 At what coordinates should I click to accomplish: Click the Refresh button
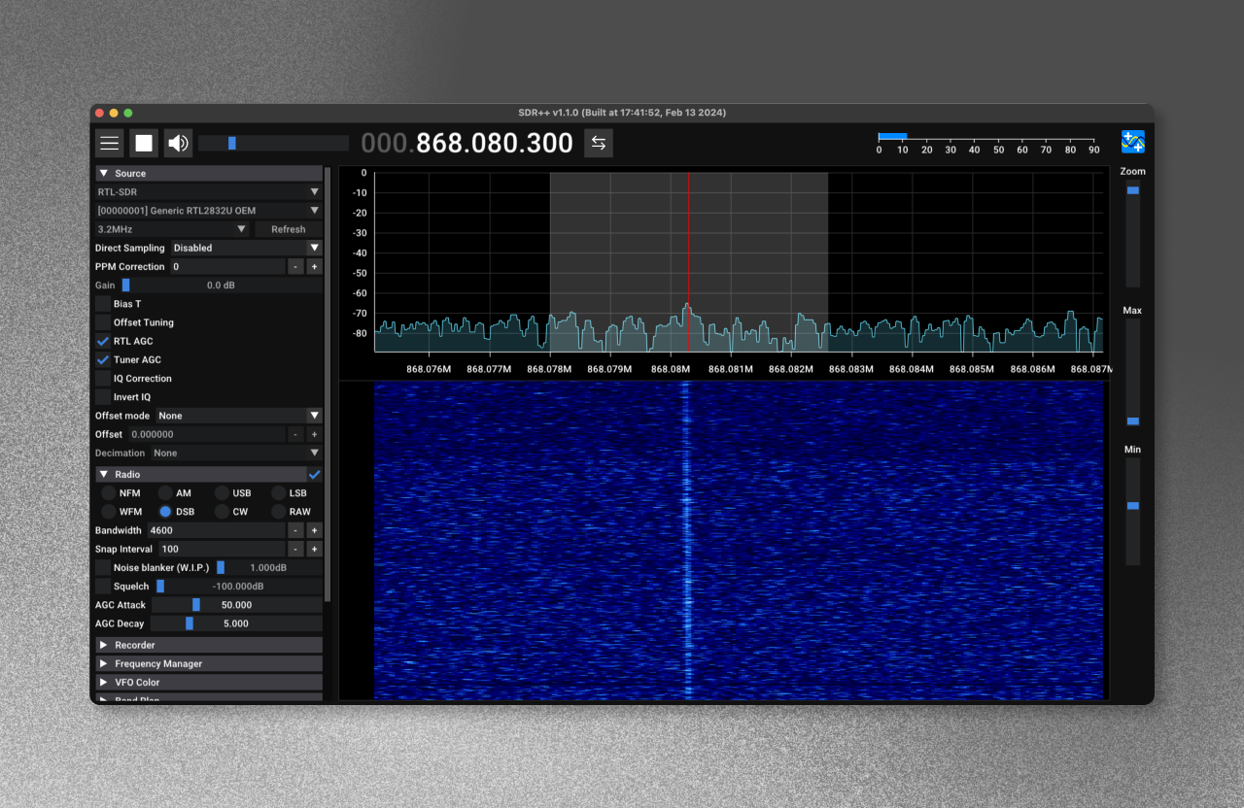point(289,229)
